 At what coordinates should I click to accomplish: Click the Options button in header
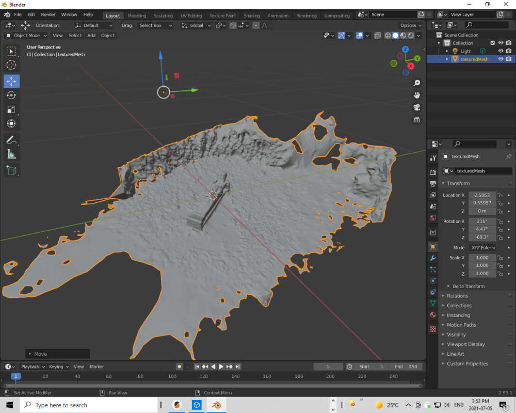(411, 25)
